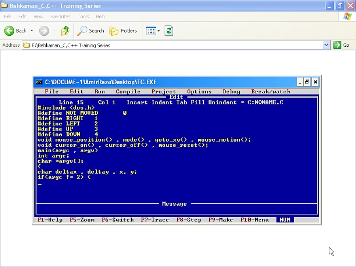
Task: Click the Back arrow icon
Action: coord(9,31)
